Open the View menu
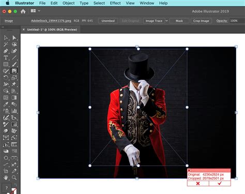Viewport: 245px width, 194px height. pyautogui.click(x=130, y=3)
